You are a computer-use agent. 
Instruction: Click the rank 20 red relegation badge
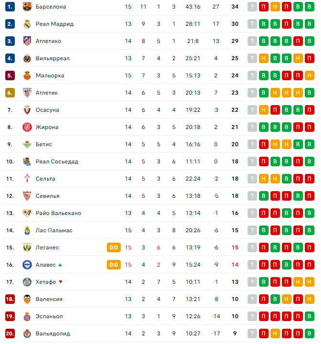[10, 333]
